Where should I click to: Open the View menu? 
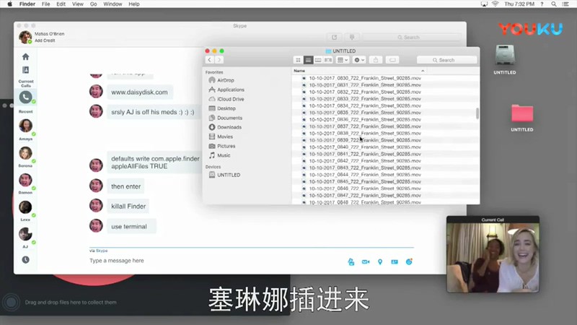point(77,4)
